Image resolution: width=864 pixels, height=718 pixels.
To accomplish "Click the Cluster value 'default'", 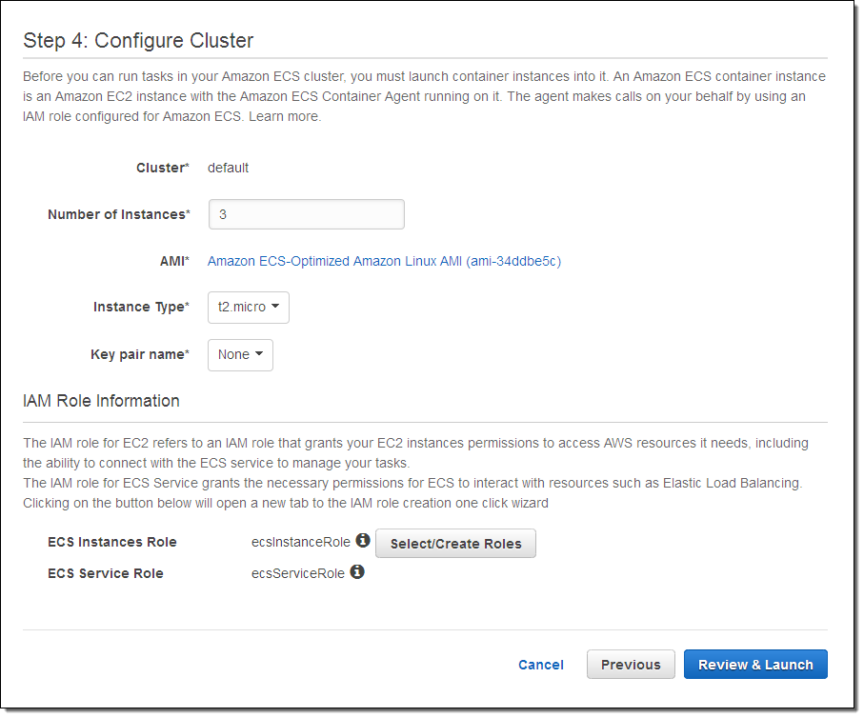I will tap(228, 168).
